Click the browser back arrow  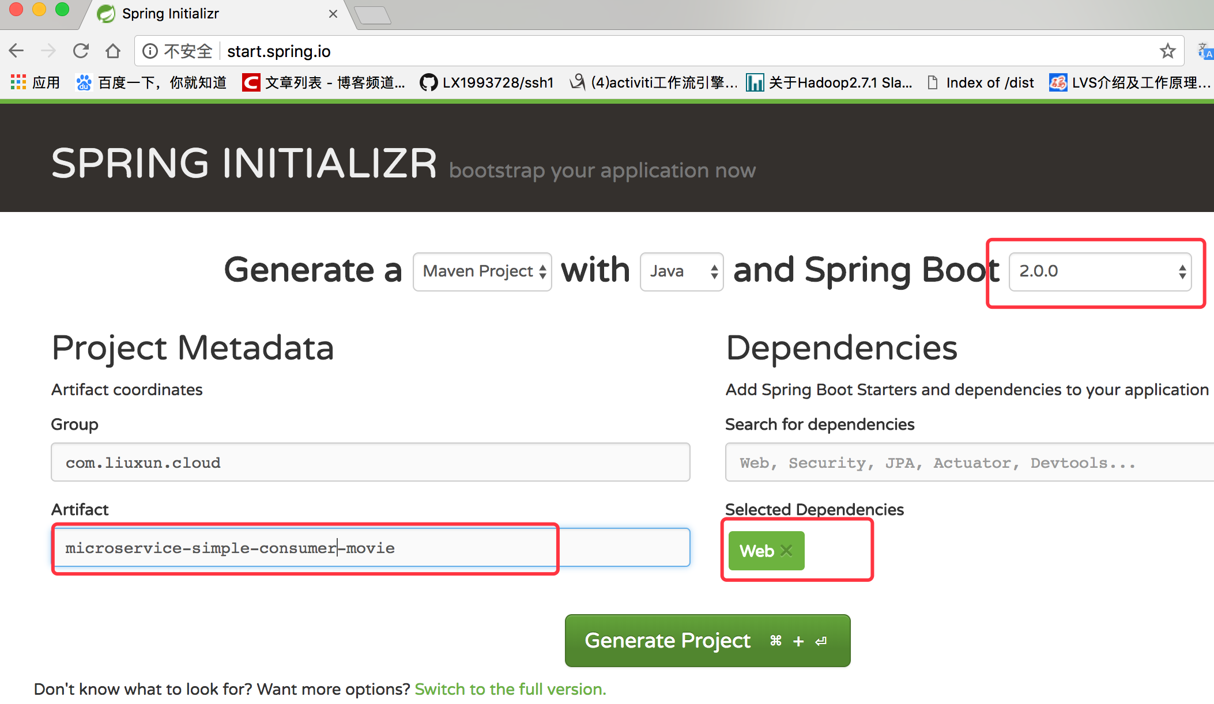(x=17, y=51)
